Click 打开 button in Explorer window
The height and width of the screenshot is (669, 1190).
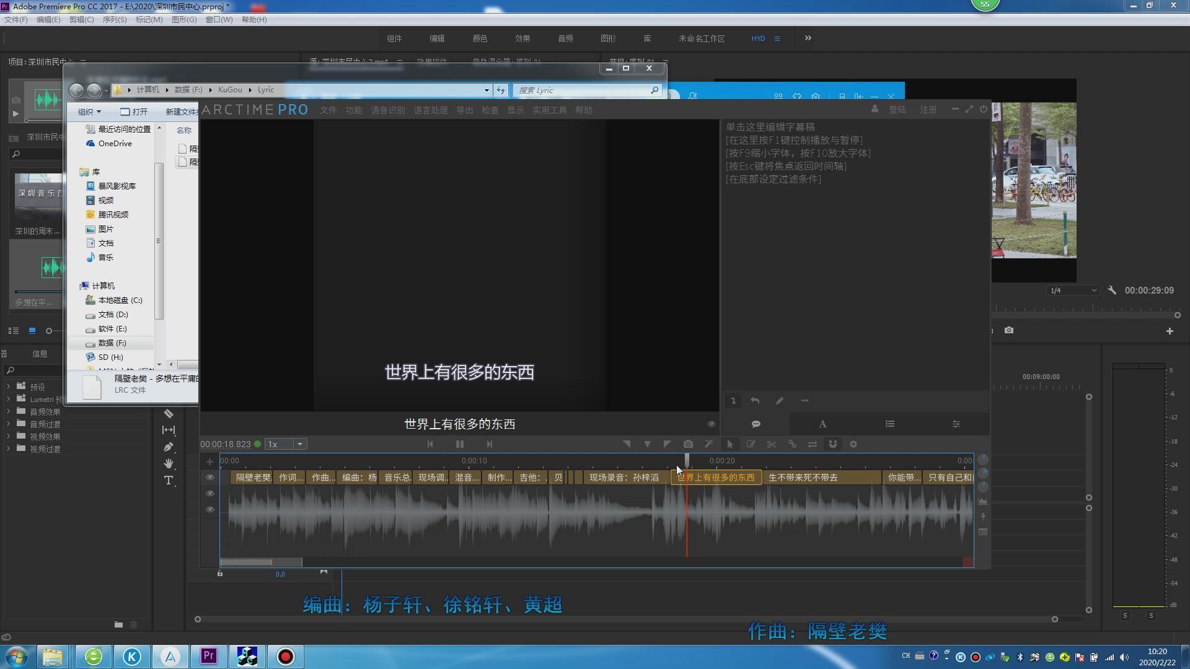point(134,111)
